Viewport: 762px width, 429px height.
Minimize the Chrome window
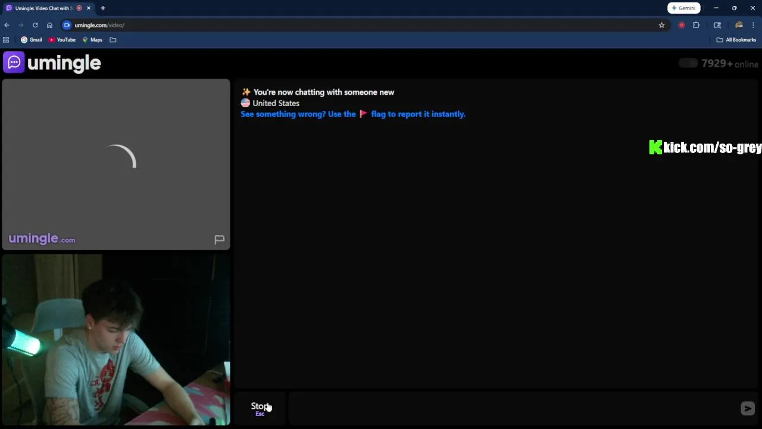(x=716, y=8)
